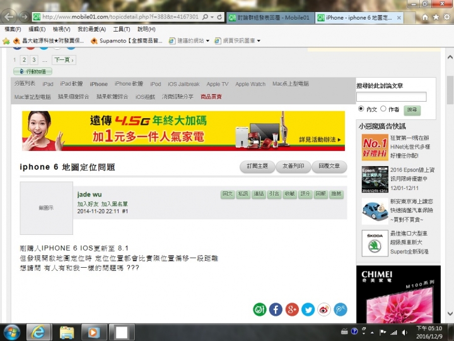Viewport: 454px width, 341px height.
Task: Open the 商品買賣 link
Action: 211,97
